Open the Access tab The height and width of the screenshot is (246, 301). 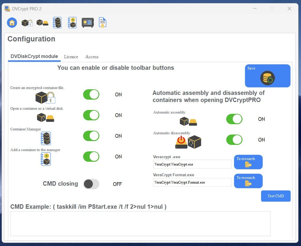[92, 57]
